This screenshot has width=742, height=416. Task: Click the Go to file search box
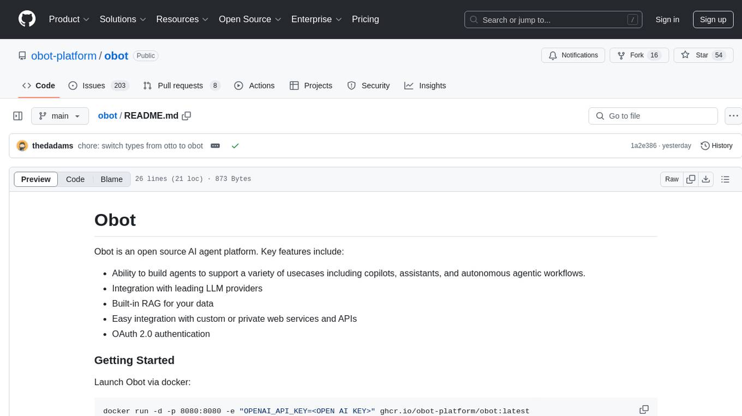tap(653, 116)
